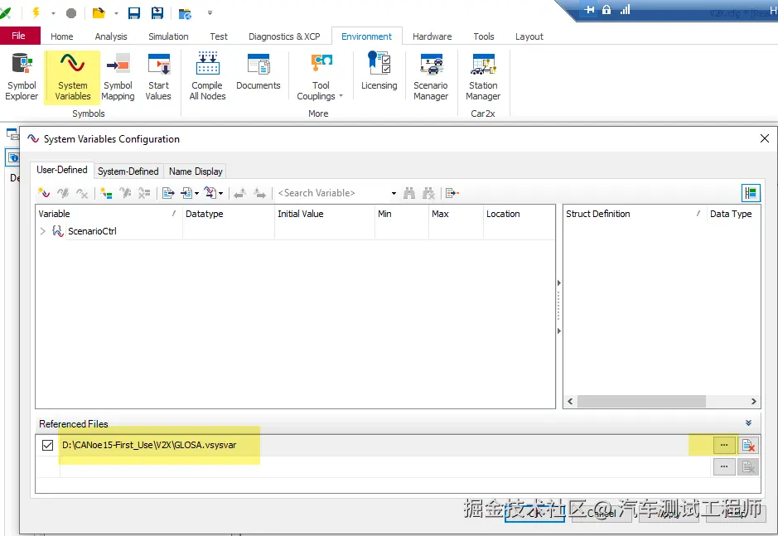Switch to the Name Display tab

point(196,171)
